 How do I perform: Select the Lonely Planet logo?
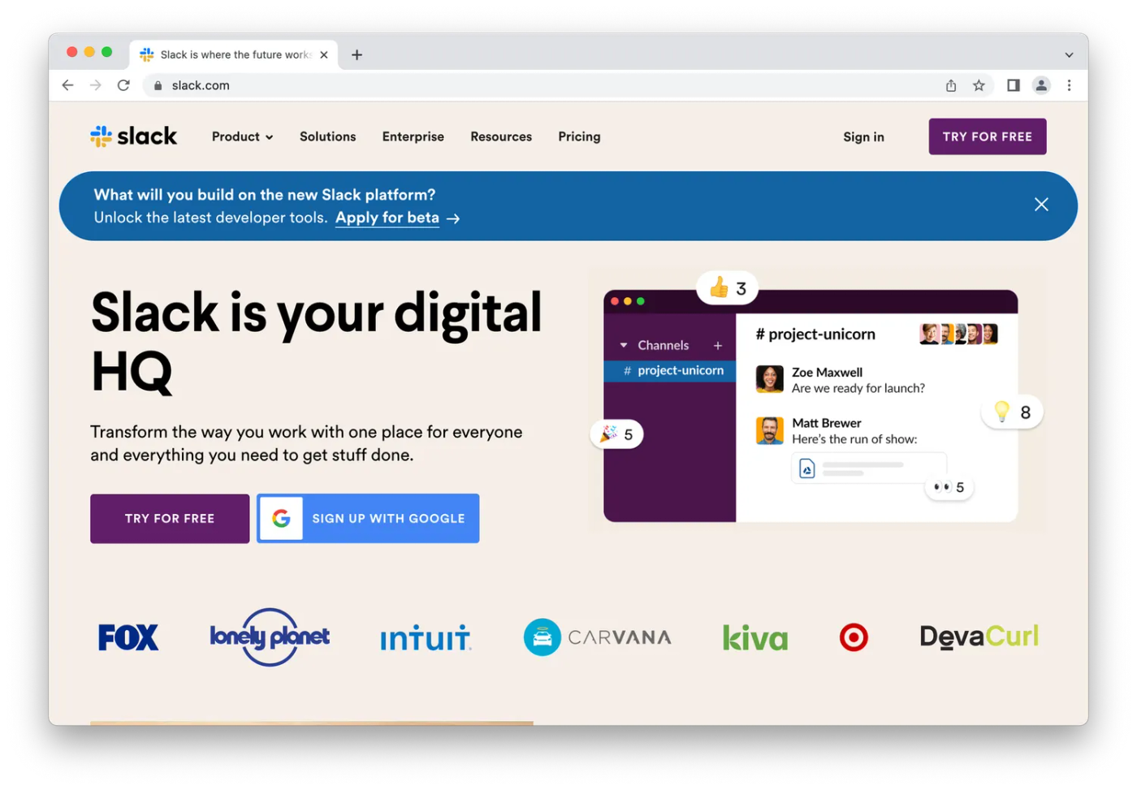269,637
